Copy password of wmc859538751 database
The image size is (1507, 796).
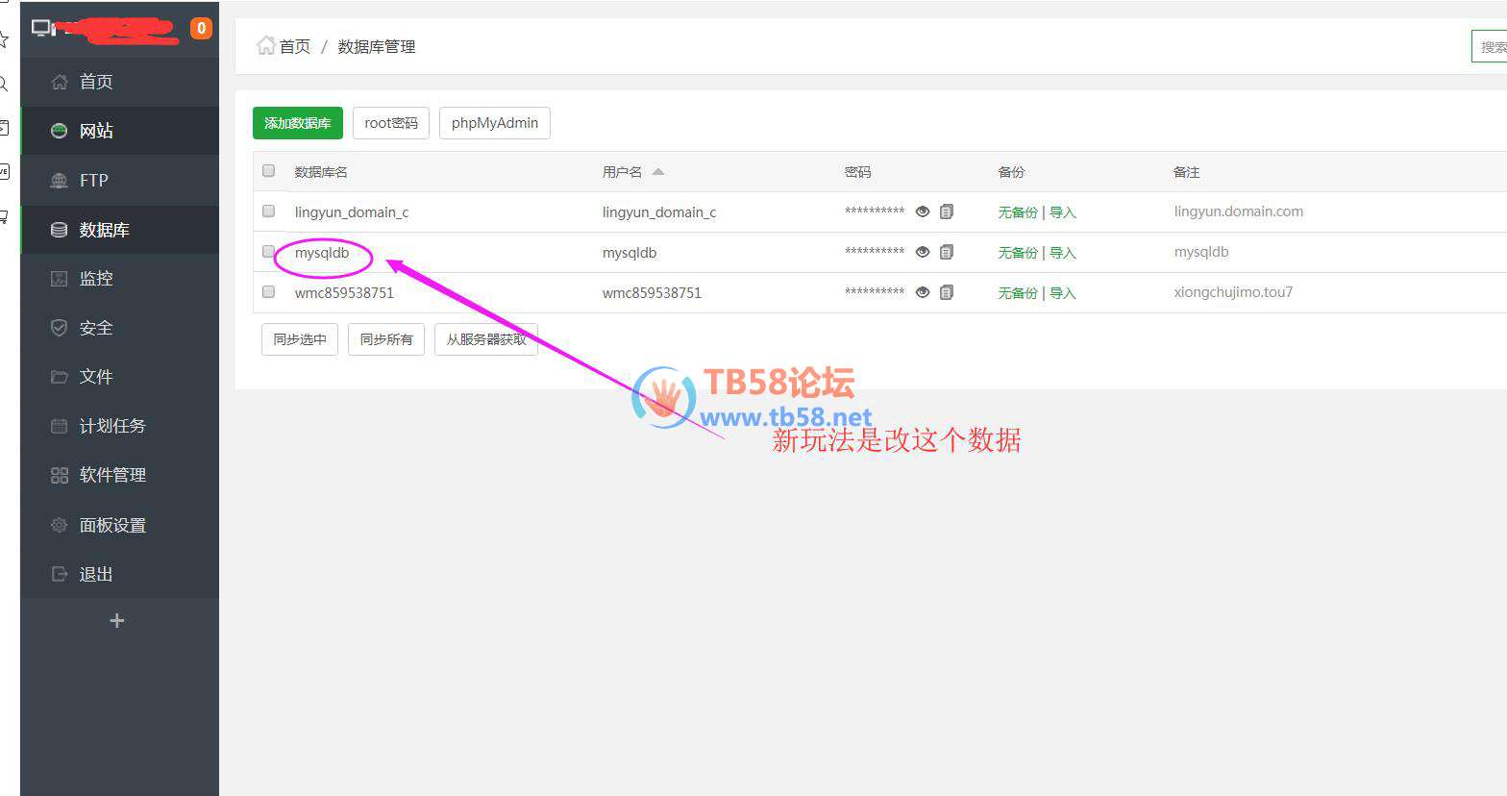pos(947,292)
